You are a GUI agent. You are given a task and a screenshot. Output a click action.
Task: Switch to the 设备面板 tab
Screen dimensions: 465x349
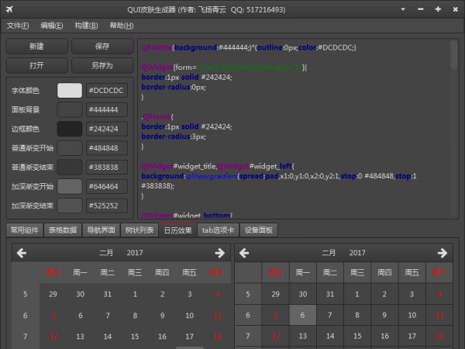click(x=258, y=230)
